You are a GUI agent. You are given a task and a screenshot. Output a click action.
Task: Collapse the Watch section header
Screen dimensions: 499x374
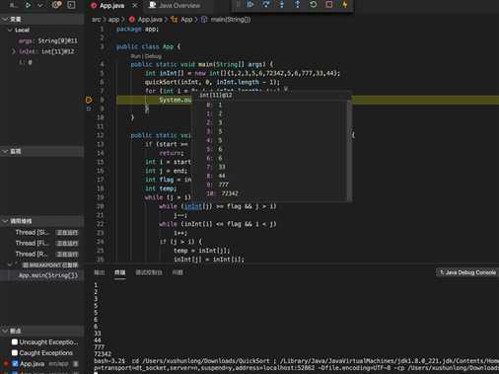tap(42, 151)
